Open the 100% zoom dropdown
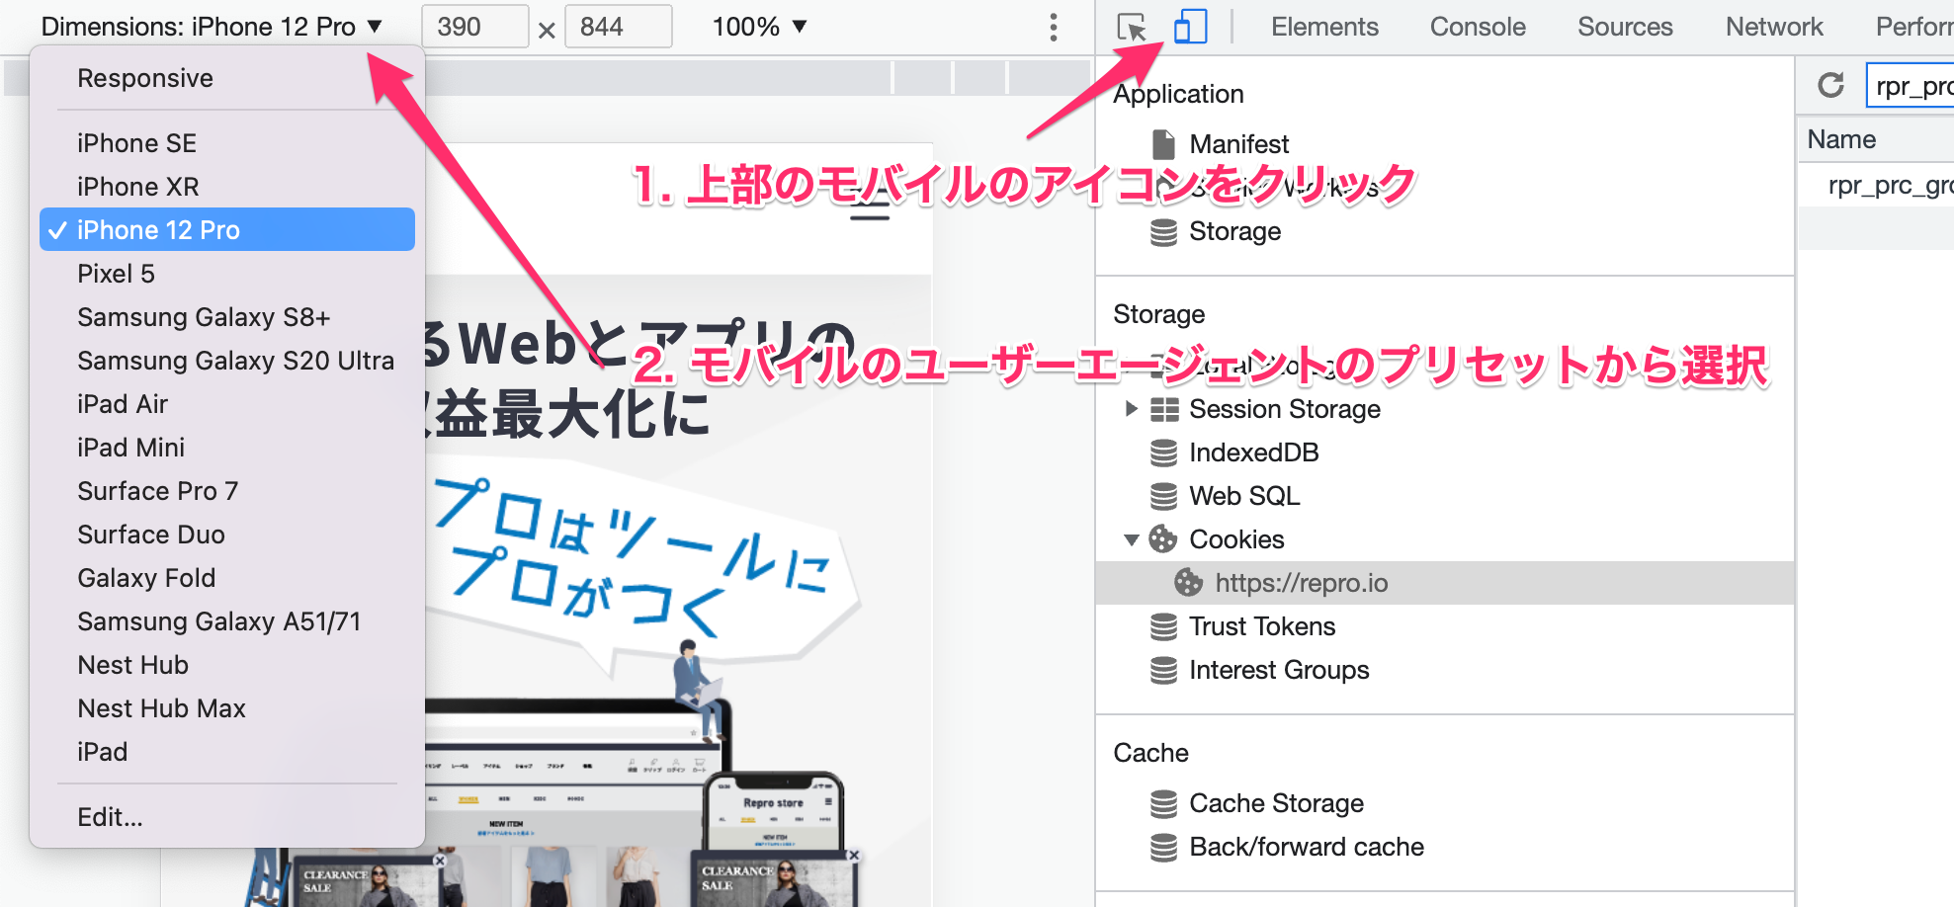Image resolution: width=1954 pixels, height=907 pixels. [x=759, y=27]
